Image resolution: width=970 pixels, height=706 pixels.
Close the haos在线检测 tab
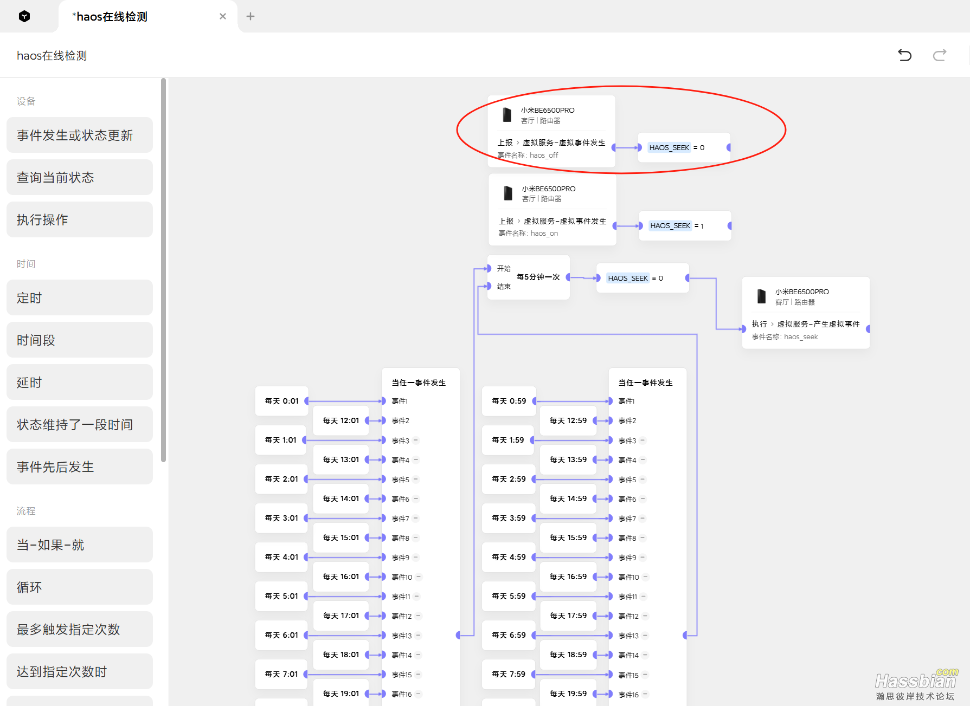pyautogui.click(x=223, y=16)
